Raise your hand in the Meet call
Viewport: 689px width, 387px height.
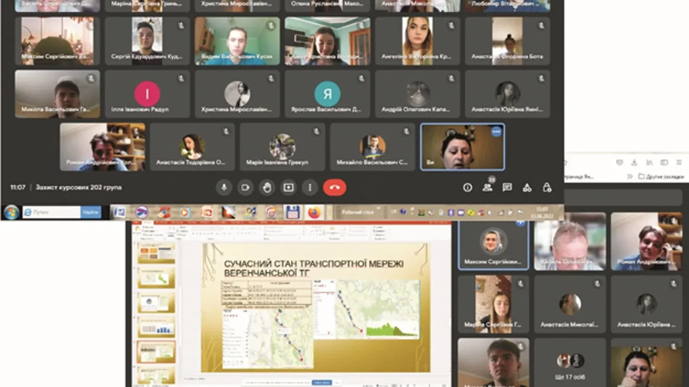coord(267,188)
